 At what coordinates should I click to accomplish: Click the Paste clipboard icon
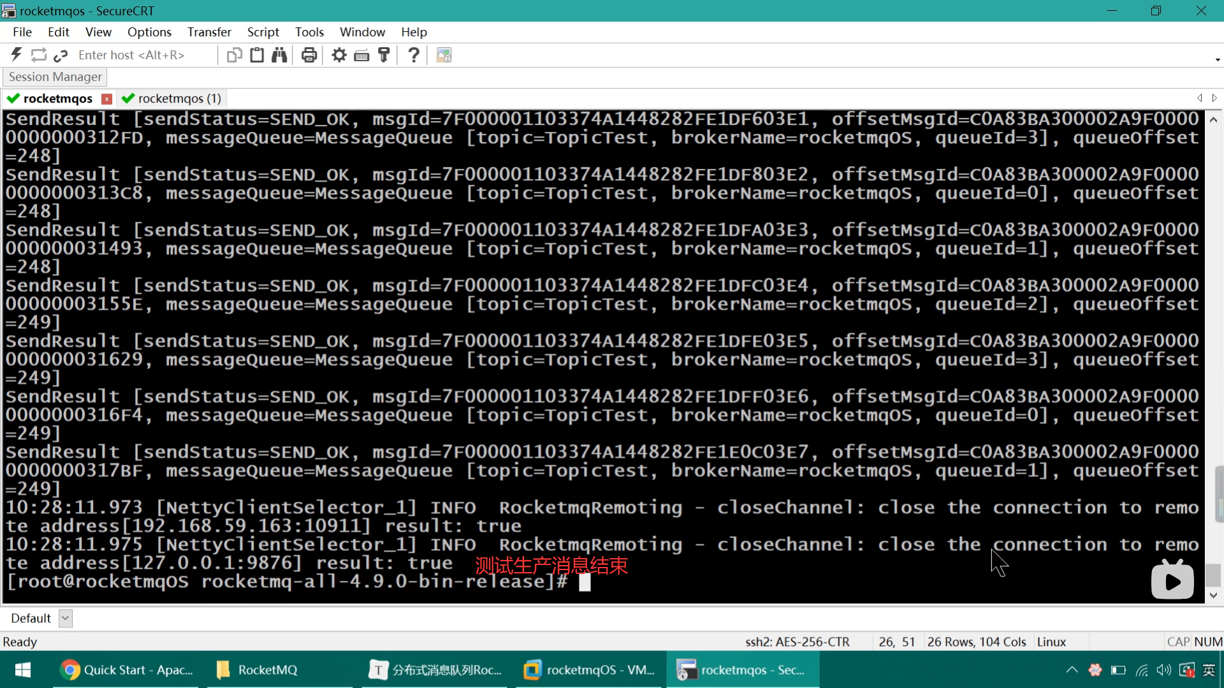tap(257, 55)
